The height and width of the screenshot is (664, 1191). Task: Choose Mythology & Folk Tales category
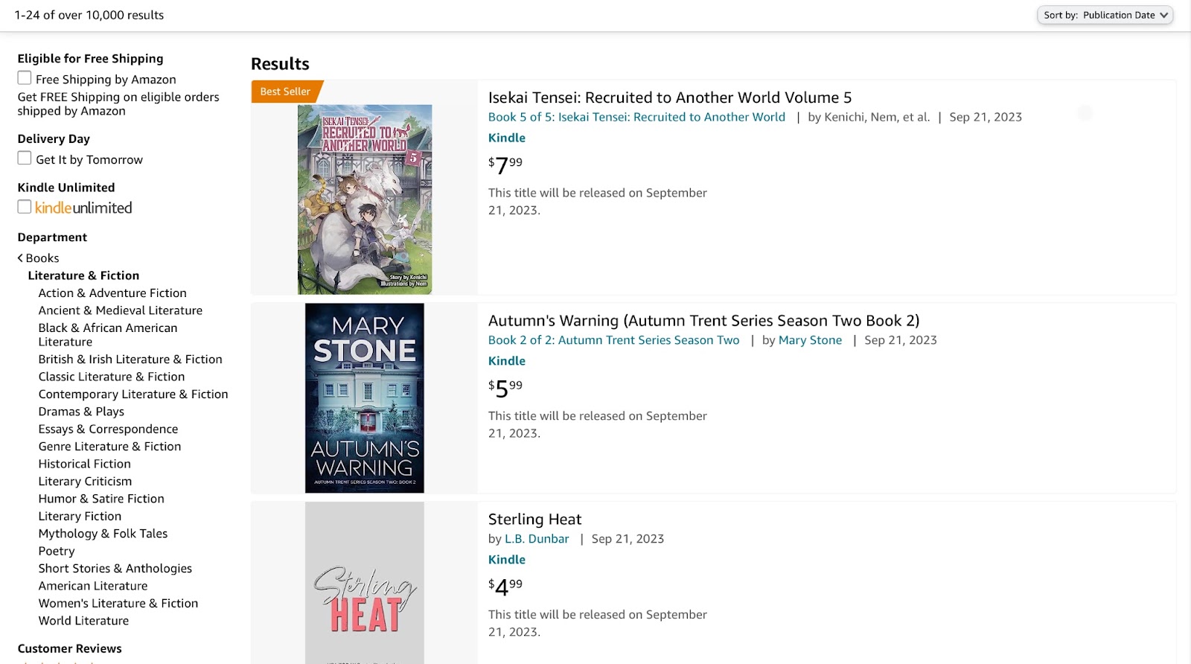pyautogui.click(x=103, y=534)
